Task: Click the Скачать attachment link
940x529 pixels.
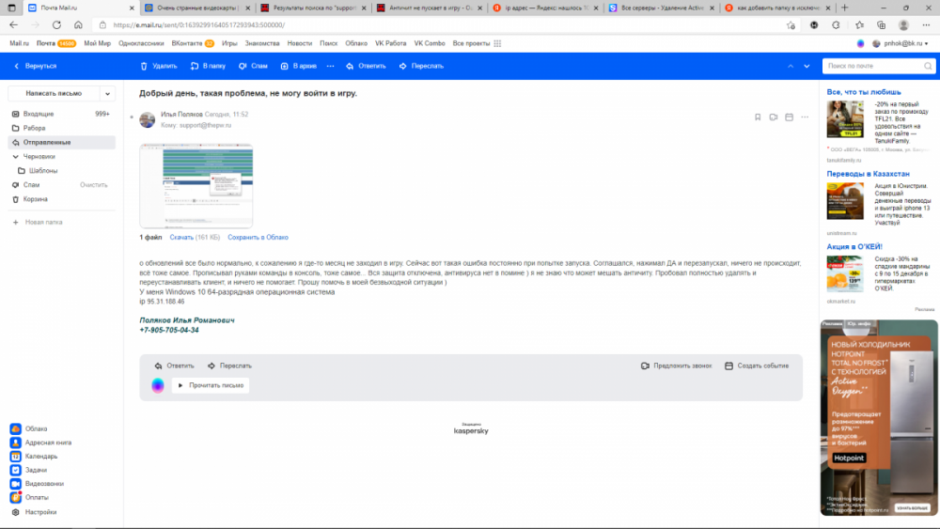Action: click(x=181, y=238)
